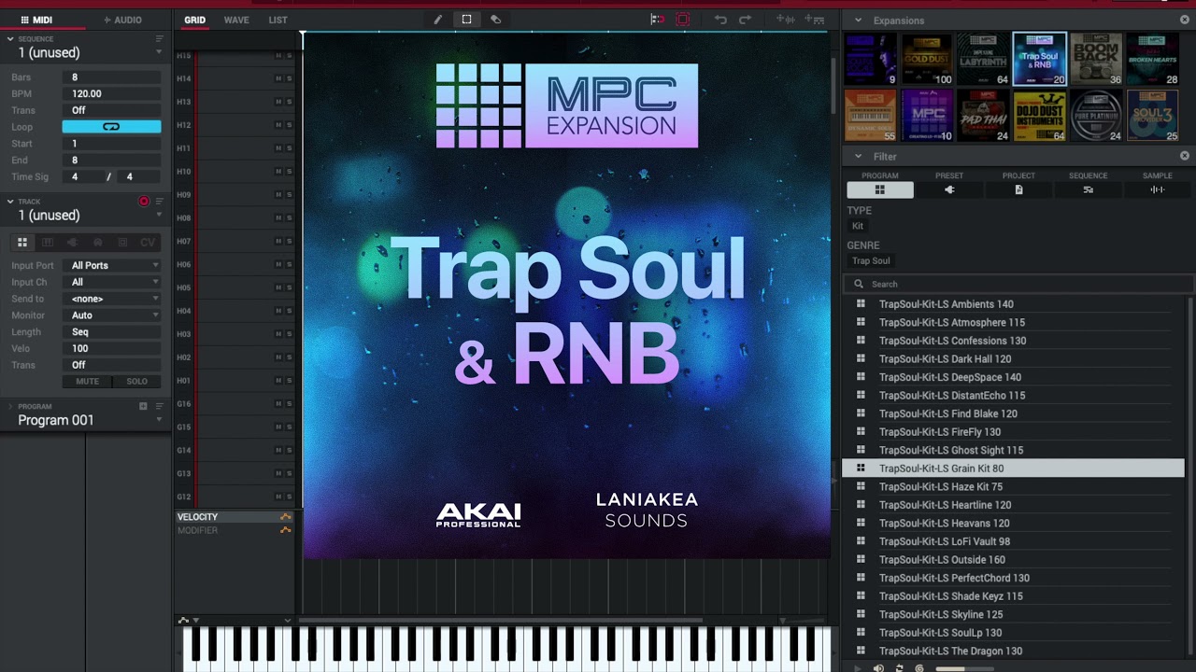This screenshot has width=1196, height=672.
Task: Add new program plus icon
Action: [x=143, y=406]
